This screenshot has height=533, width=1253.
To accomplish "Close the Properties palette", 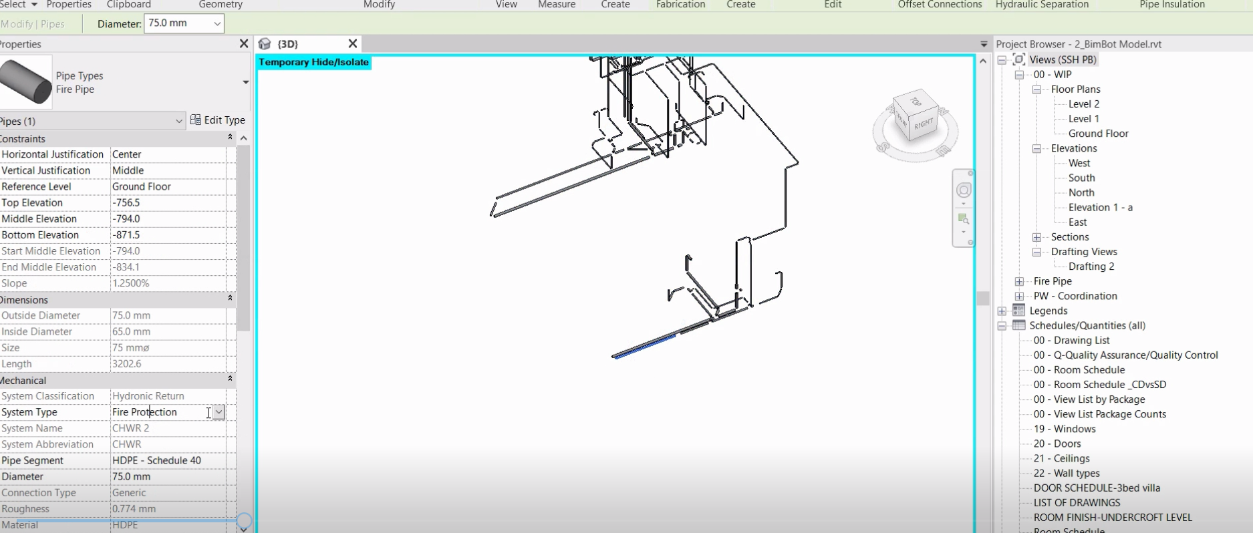I will tap(244, 44).
